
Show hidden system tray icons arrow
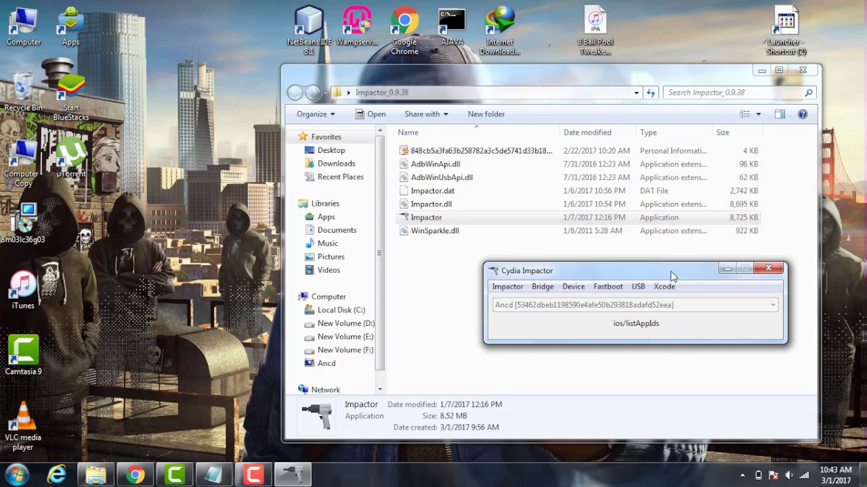point(742,475)
